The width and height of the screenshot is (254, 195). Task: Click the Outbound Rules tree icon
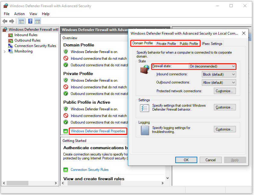click(x=11, y=40)
